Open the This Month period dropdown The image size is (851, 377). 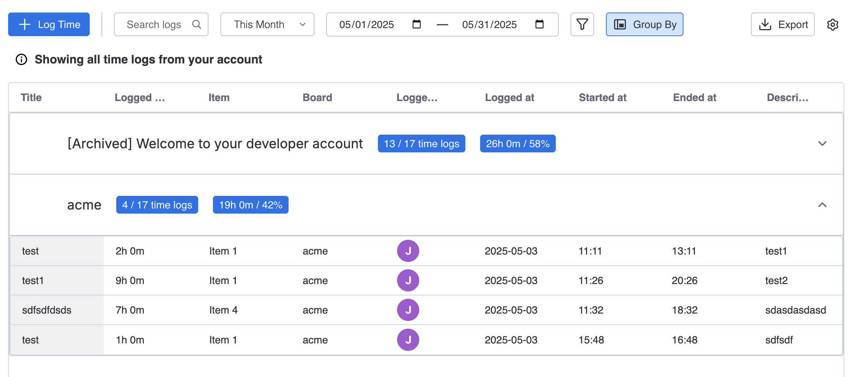[x=267, y=24]
